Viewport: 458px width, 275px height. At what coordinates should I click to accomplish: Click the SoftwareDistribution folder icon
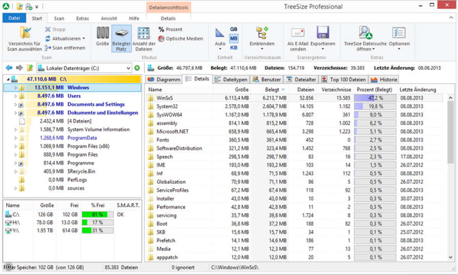[x=150, y=148]
